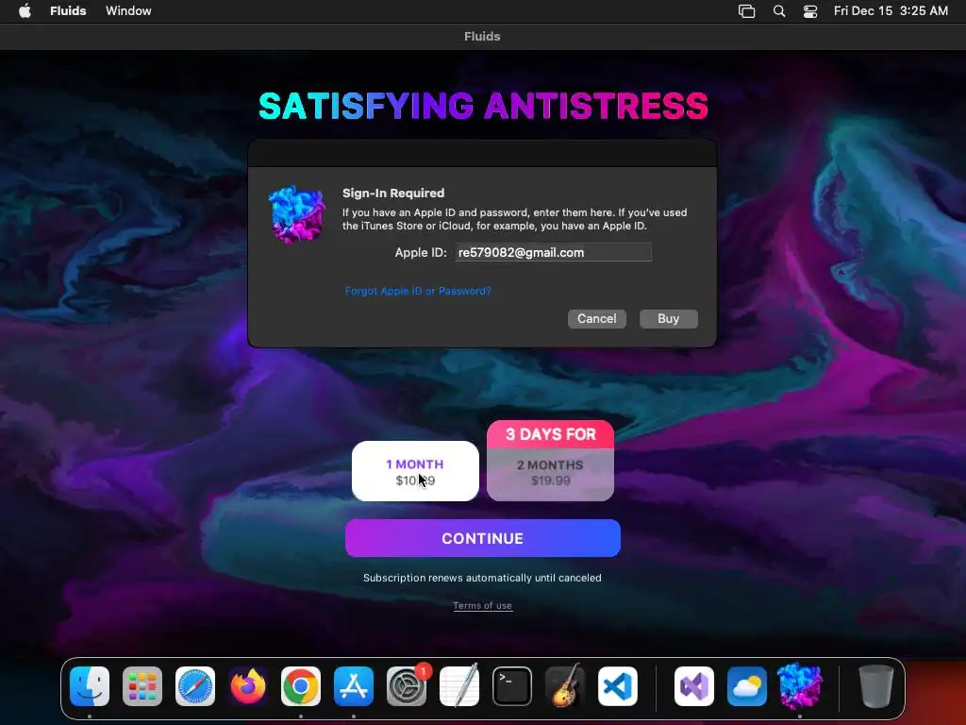Click the date and time in menu bar
The image size is (966, 725).
pyautogui.click(x=891, y=11)
